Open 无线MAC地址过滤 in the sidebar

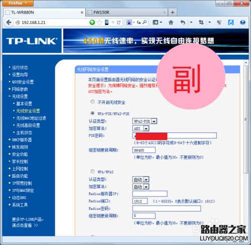31,118
